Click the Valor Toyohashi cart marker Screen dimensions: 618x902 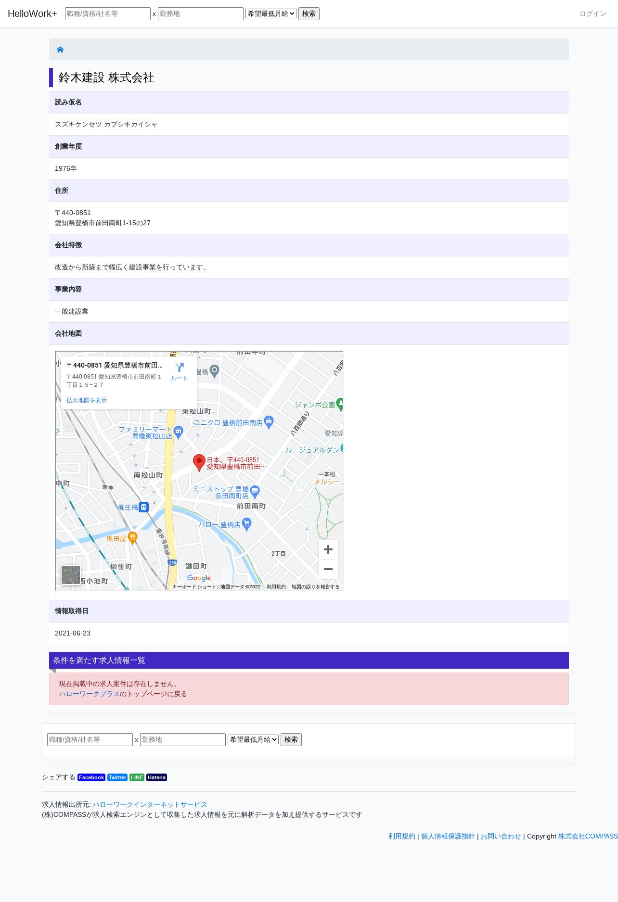[x=247, y=524]
